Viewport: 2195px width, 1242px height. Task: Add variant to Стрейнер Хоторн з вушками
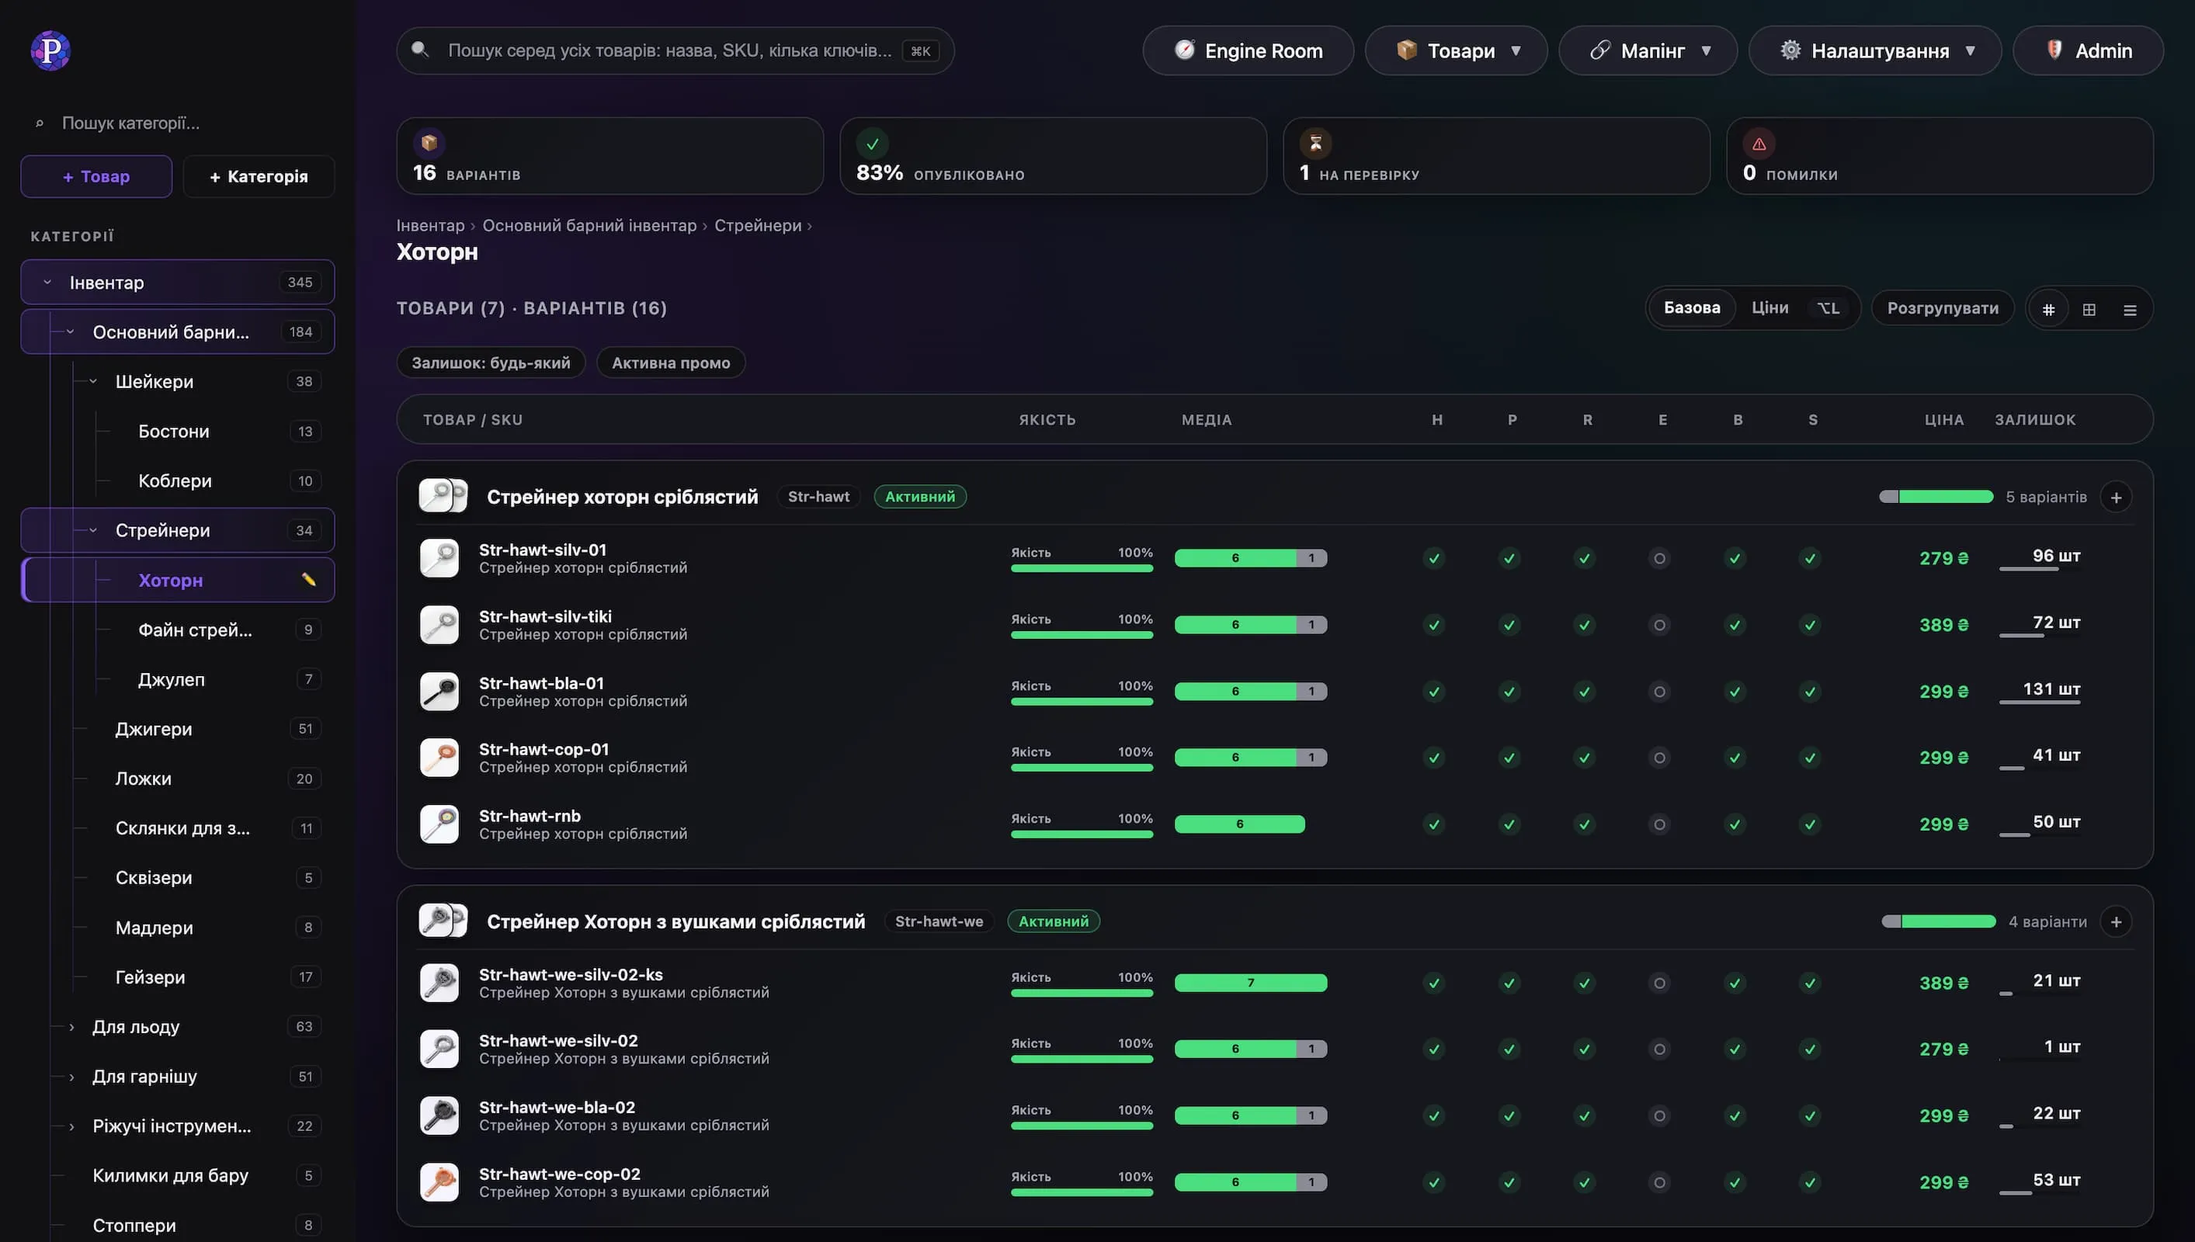(x=2116, y=922)
